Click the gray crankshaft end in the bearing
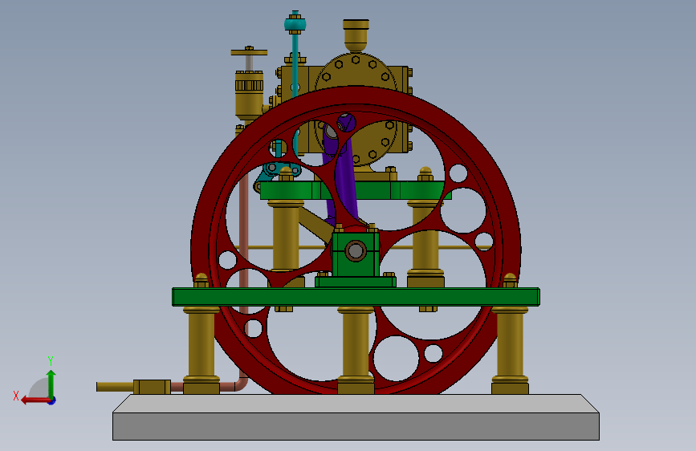The width and height of the screenshot is (696, 451). [x=356, y=251]
